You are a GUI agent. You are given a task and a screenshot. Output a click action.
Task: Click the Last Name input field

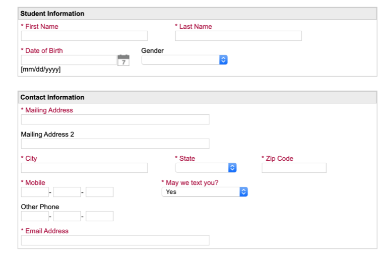(x=238, y=36)
